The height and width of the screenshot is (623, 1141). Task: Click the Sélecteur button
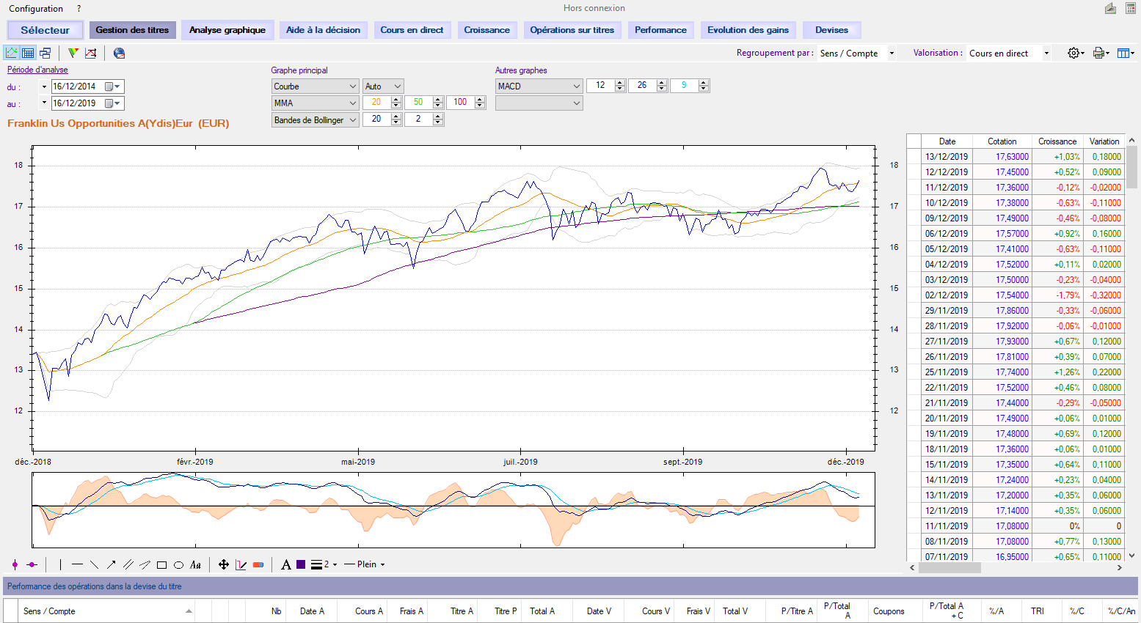[45, 30]
